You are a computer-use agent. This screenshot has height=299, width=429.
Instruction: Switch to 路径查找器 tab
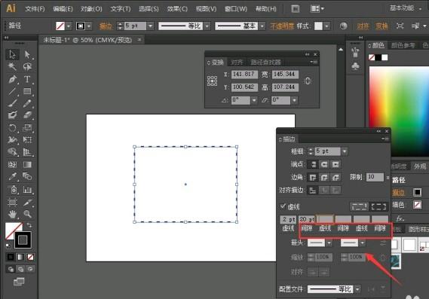pos(265,63)
